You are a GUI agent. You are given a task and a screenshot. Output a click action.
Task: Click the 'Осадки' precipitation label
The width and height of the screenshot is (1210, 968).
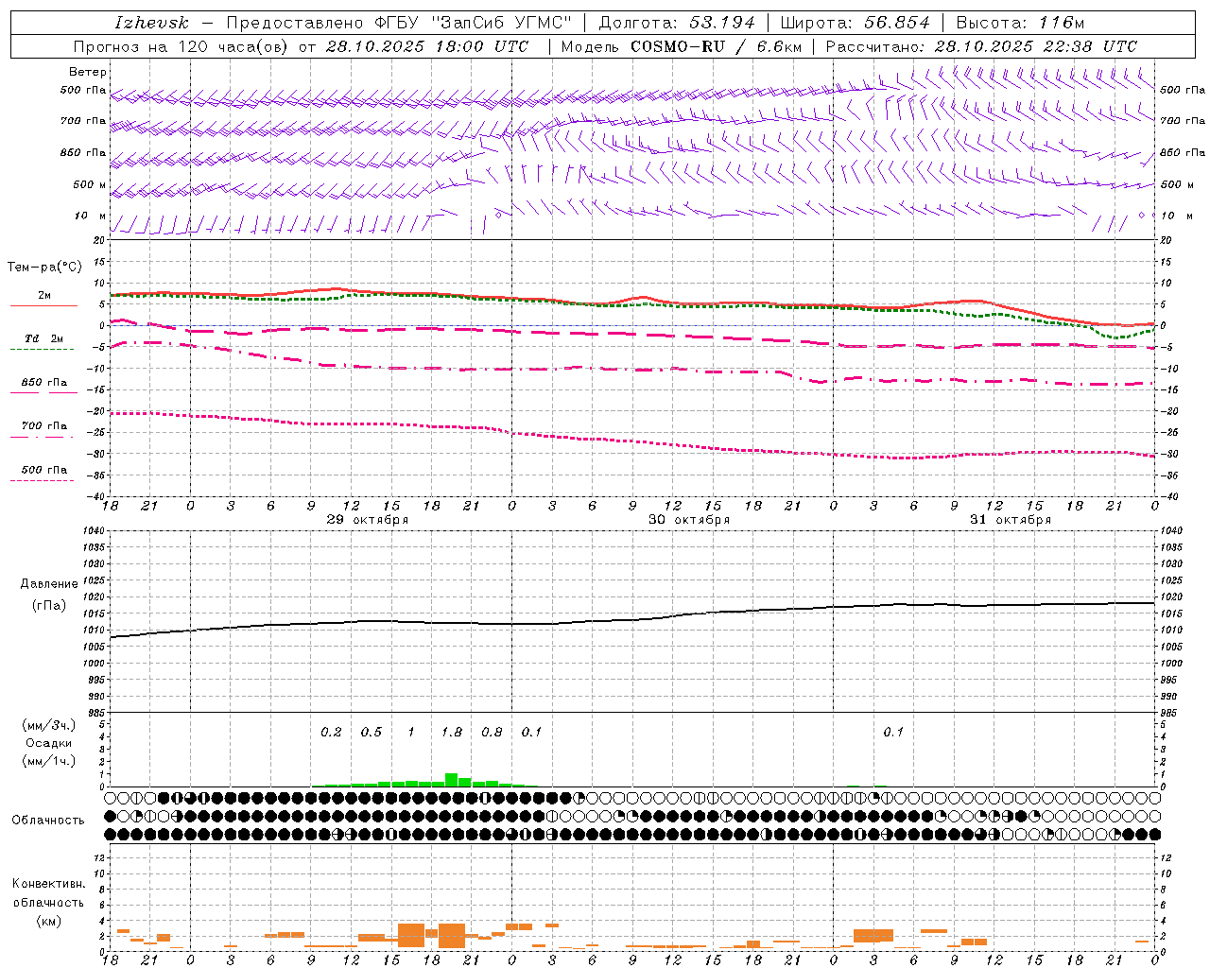(x=49, y=743)
